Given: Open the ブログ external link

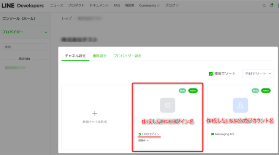Looking at the screenshot, I should click(x=172, y=6).
